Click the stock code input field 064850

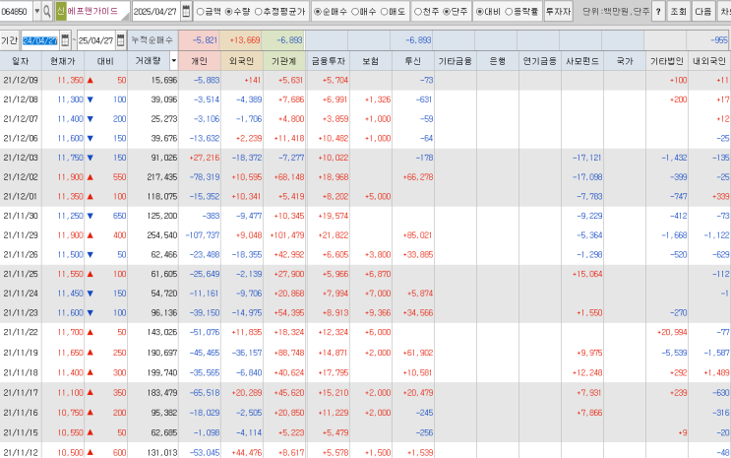click(17, 11)
